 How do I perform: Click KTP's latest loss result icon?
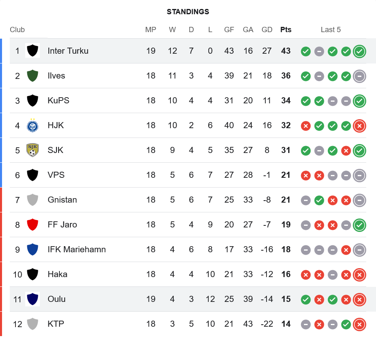(359, 324)
